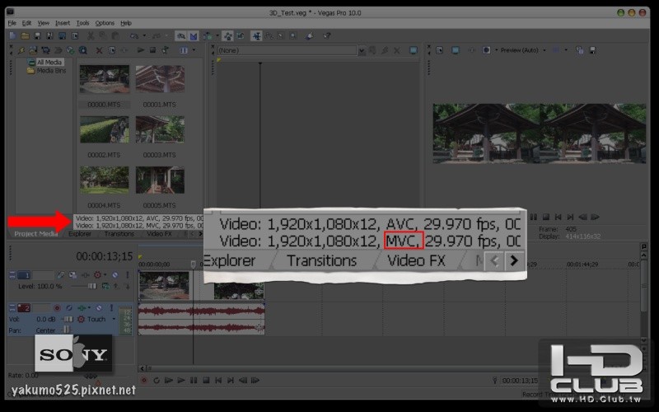Viewport: 659px width, 412px height.
Task: Open Project Video Properties in the preview toolbar
Action: (440, 50)
